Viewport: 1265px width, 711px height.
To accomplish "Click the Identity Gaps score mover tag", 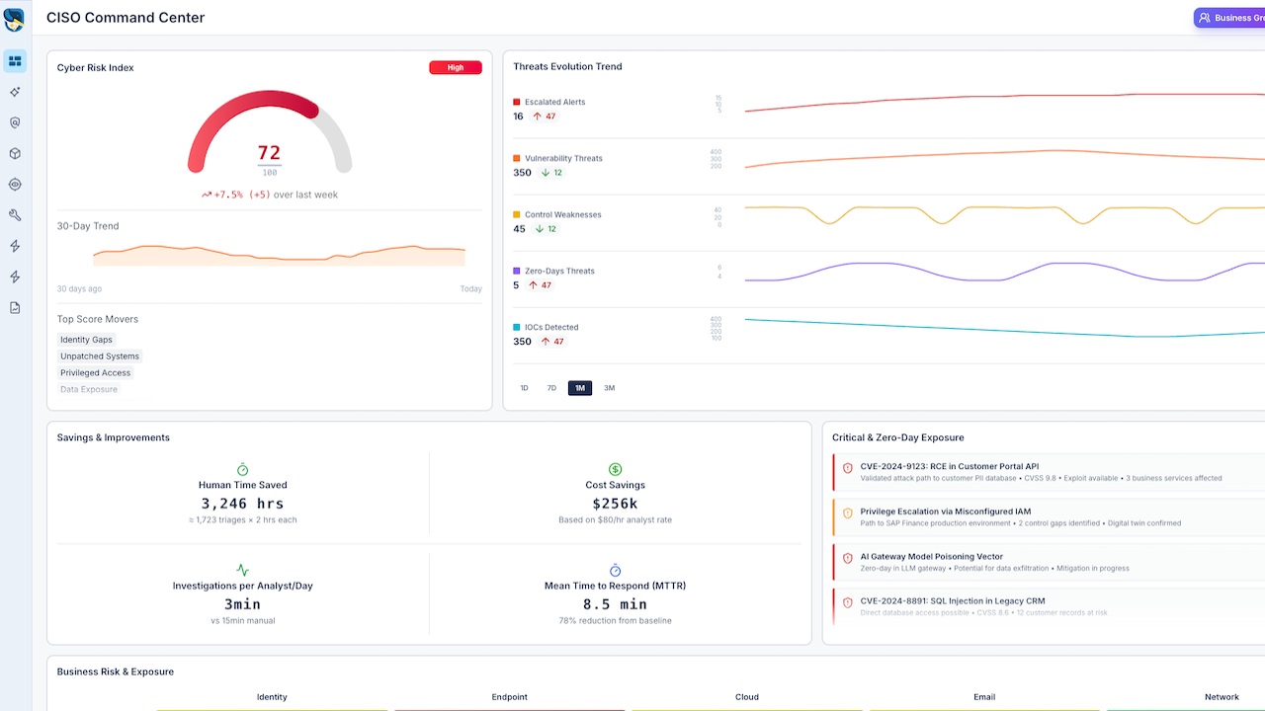I will point(87,340).
